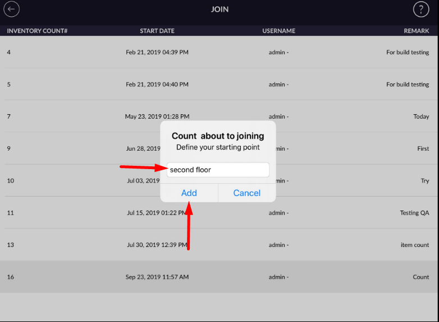Click the back arrow icon
439x322 pixels.
tap(11, 10)
